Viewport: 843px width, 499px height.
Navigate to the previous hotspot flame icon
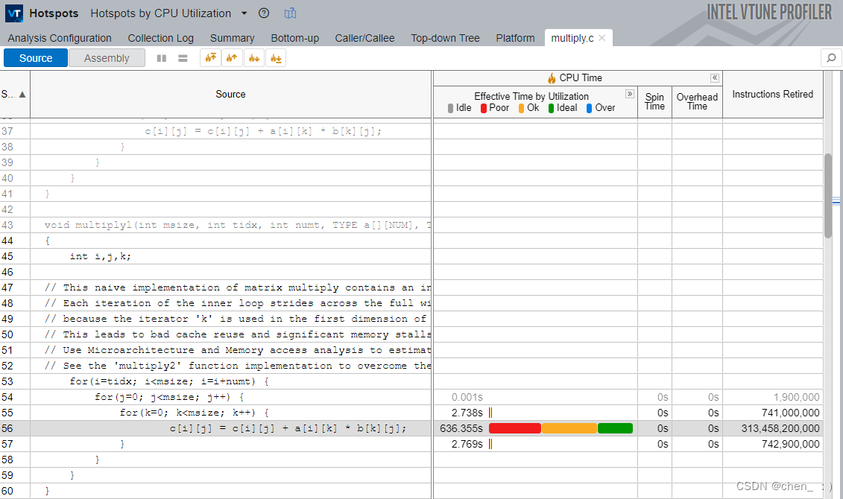232,57
